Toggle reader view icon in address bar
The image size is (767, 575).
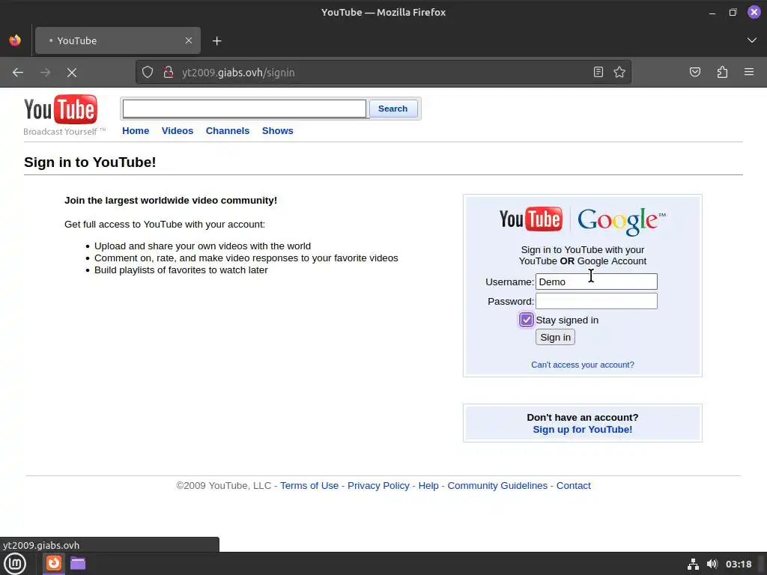[x=598, y=73]
